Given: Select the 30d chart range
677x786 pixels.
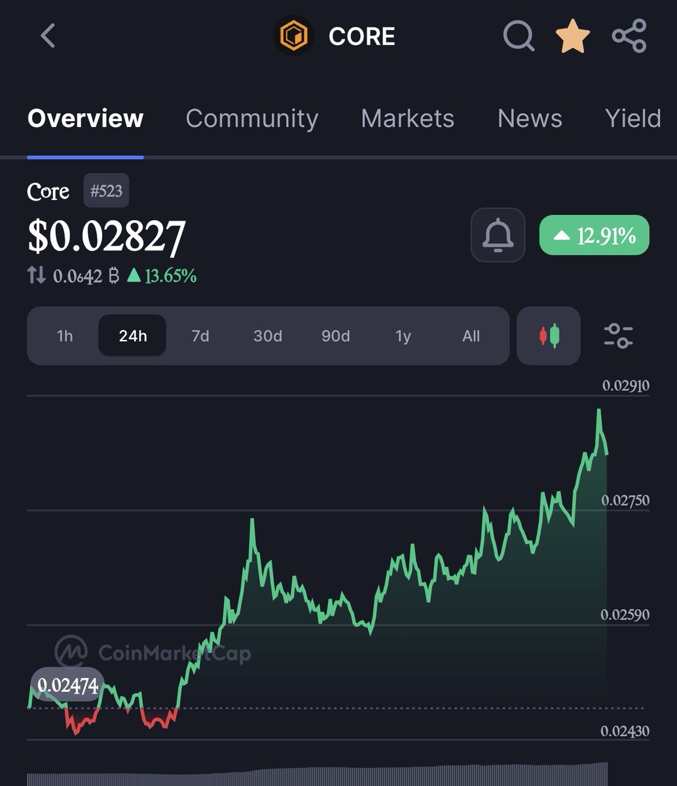Looking at the screenshot, I should tap(268, 336).
